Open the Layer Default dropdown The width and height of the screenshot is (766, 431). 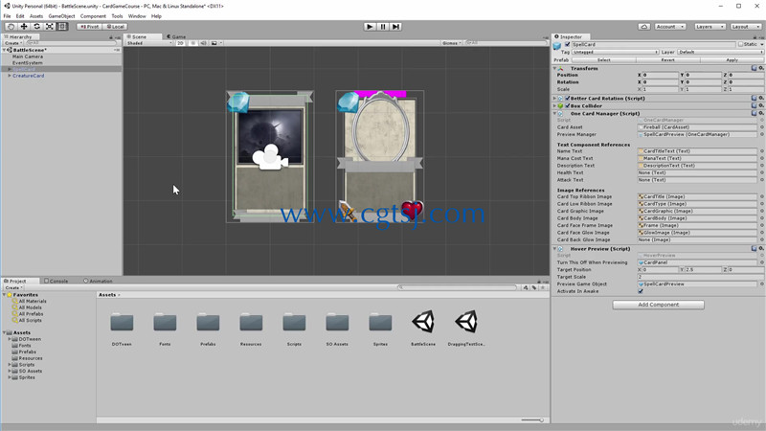tap(721, 52)
